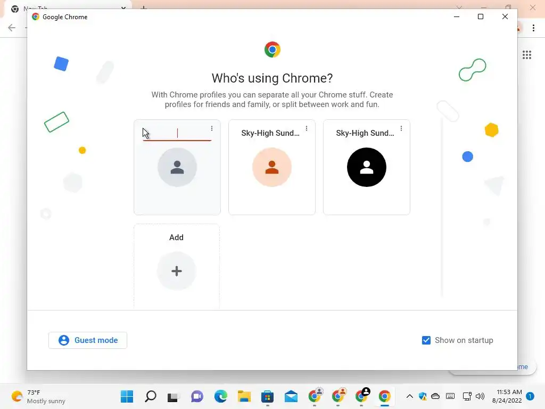Open the Mail app from the taskbar

click(x=291, y=396)
